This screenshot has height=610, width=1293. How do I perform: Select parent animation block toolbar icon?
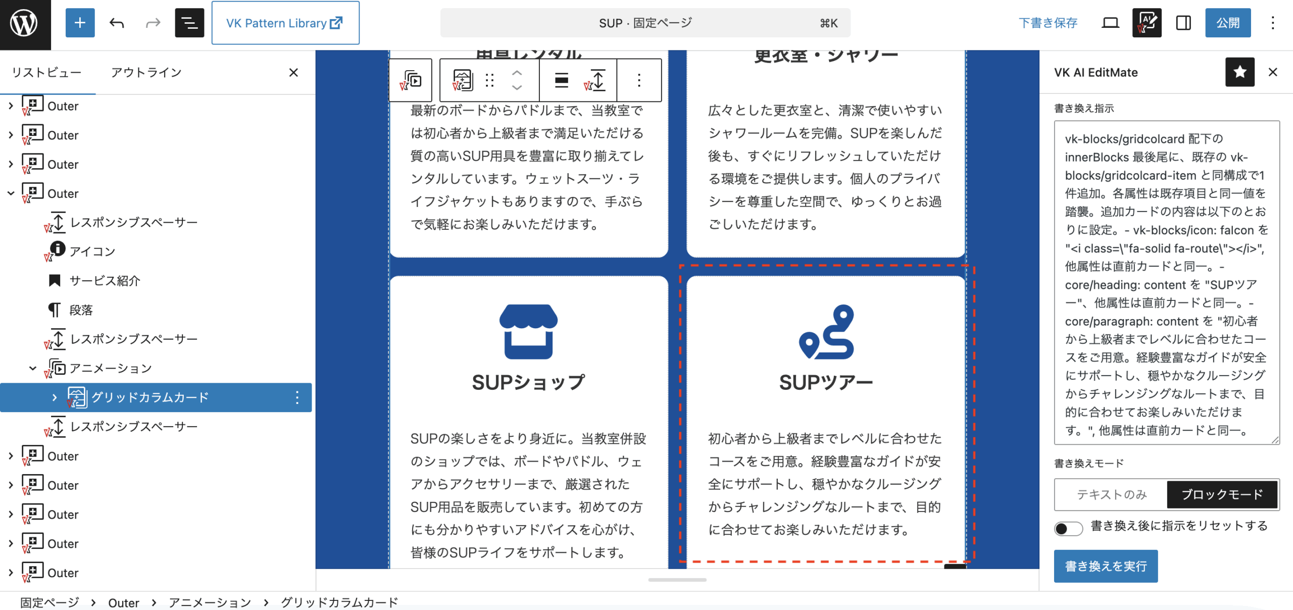[x=411, y=80]
